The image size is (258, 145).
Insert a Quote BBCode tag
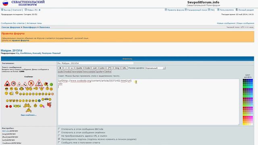[79, 68]
